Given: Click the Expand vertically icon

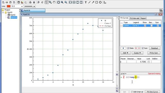Looking at the screenshot, I should click(78, 2).
